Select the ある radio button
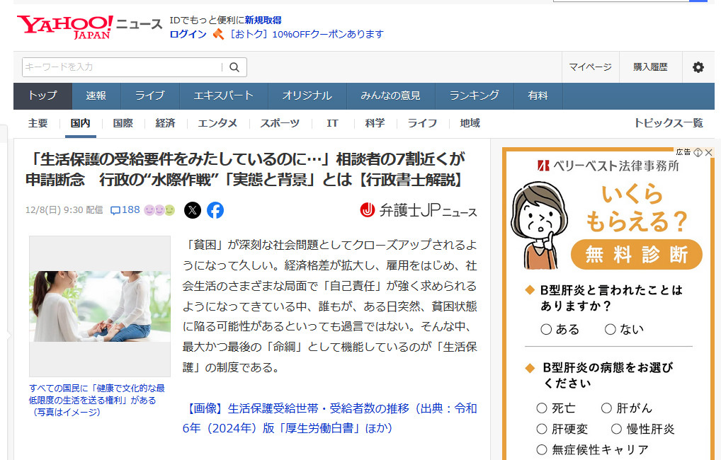Screen dimensions: 721x460 [546, 329]
